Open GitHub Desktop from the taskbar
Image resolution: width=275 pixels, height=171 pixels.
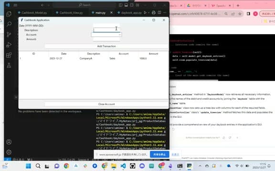coord(133,166)
